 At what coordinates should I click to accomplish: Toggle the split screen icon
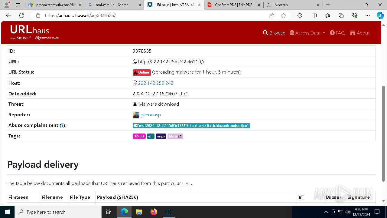tap(314, 15)
